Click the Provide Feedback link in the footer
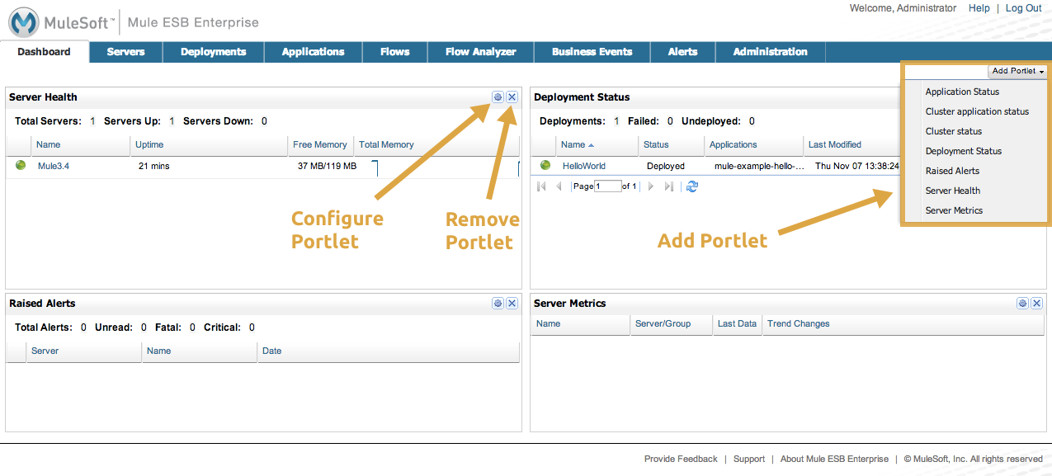 pos(680,459)
